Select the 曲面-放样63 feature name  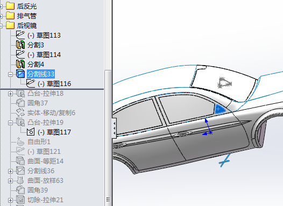(46, 181)
